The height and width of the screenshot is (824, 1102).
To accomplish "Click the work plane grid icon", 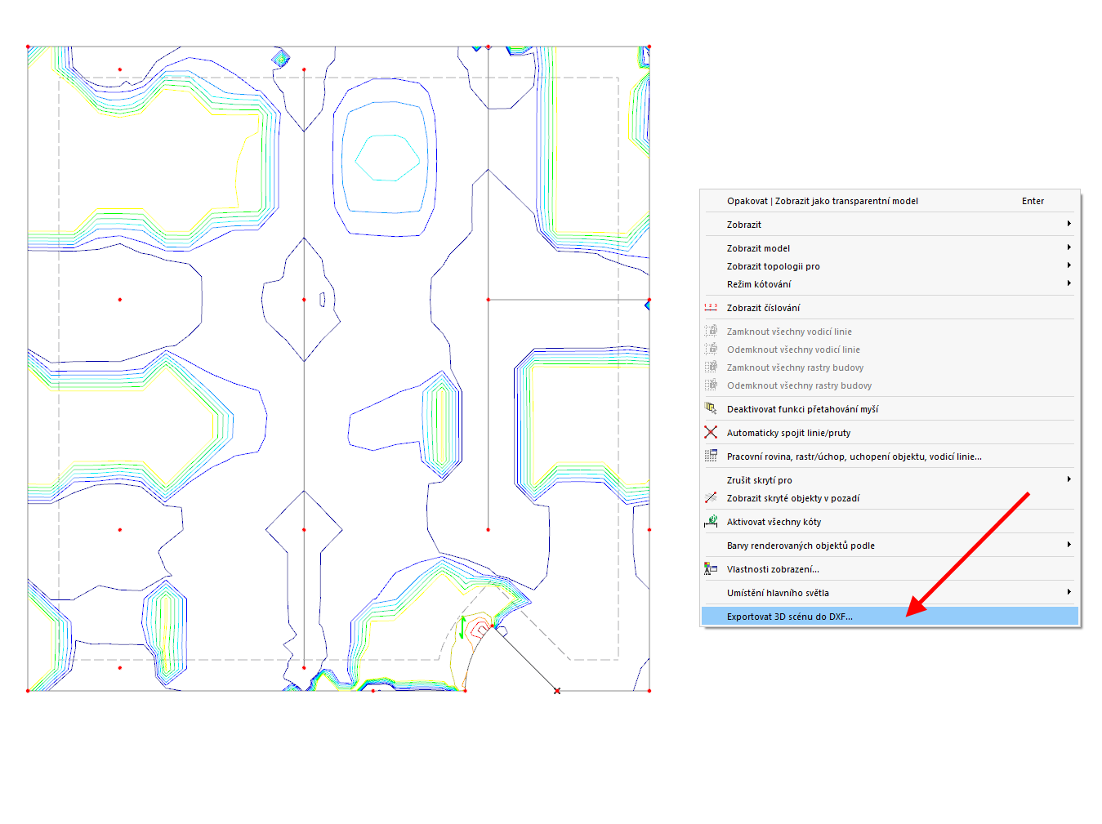I will click(x=711, y=457).
